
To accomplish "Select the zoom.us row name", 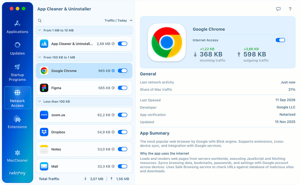I will (58, 115).
